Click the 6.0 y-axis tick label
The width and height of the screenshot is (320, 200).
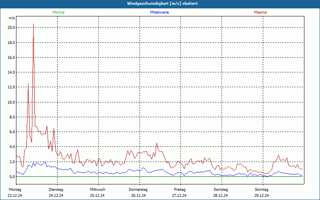click(x=12, y=132)
